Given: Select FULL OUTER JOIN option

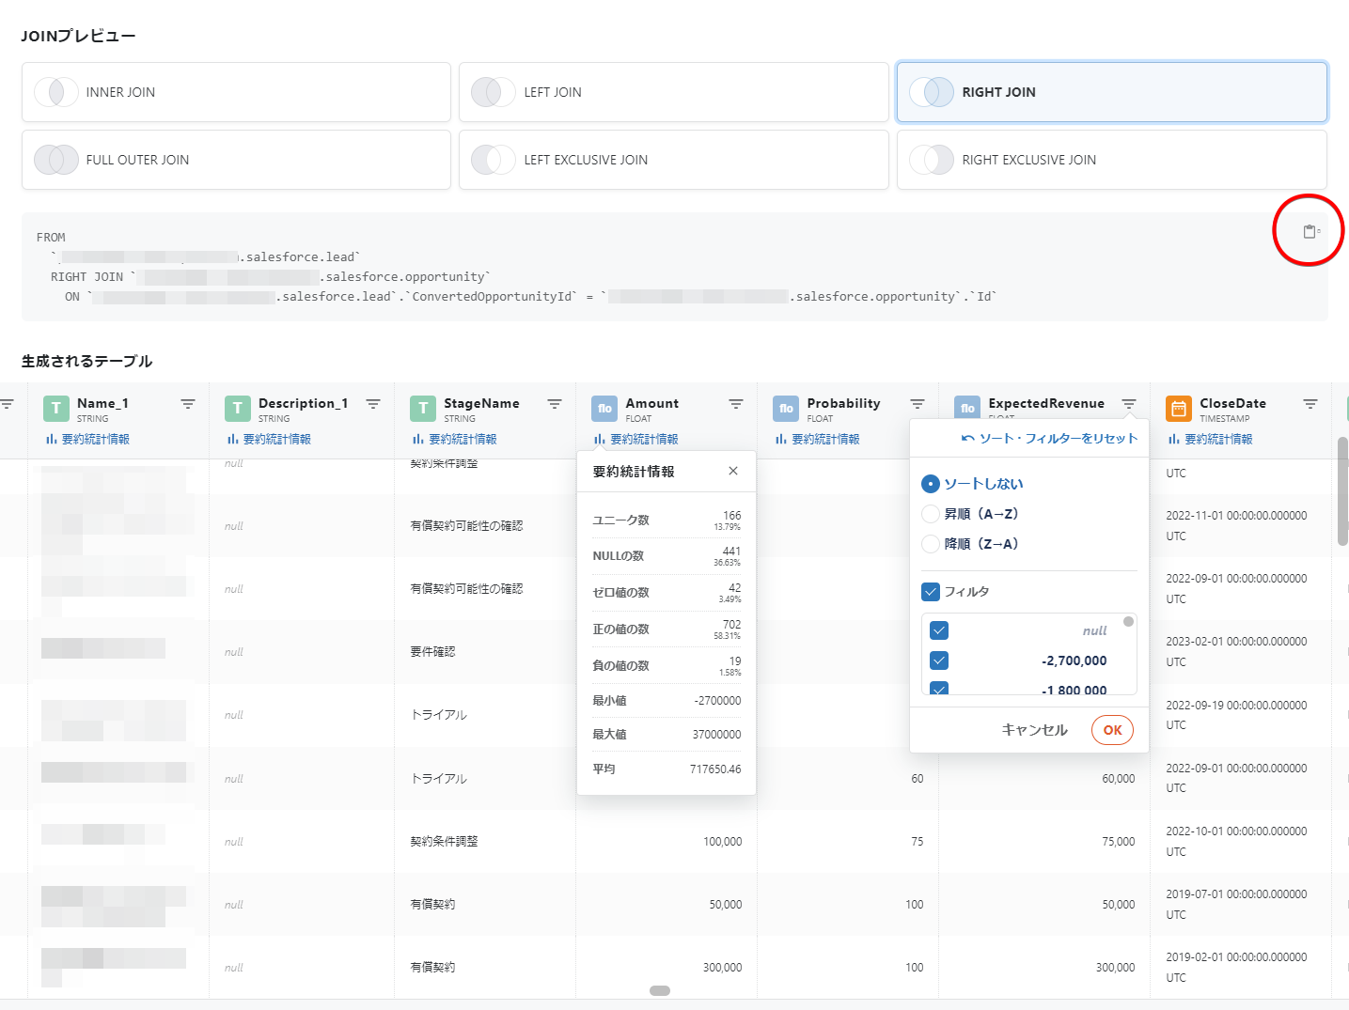Looking at the screenshot, I should (x=236, y=160).
